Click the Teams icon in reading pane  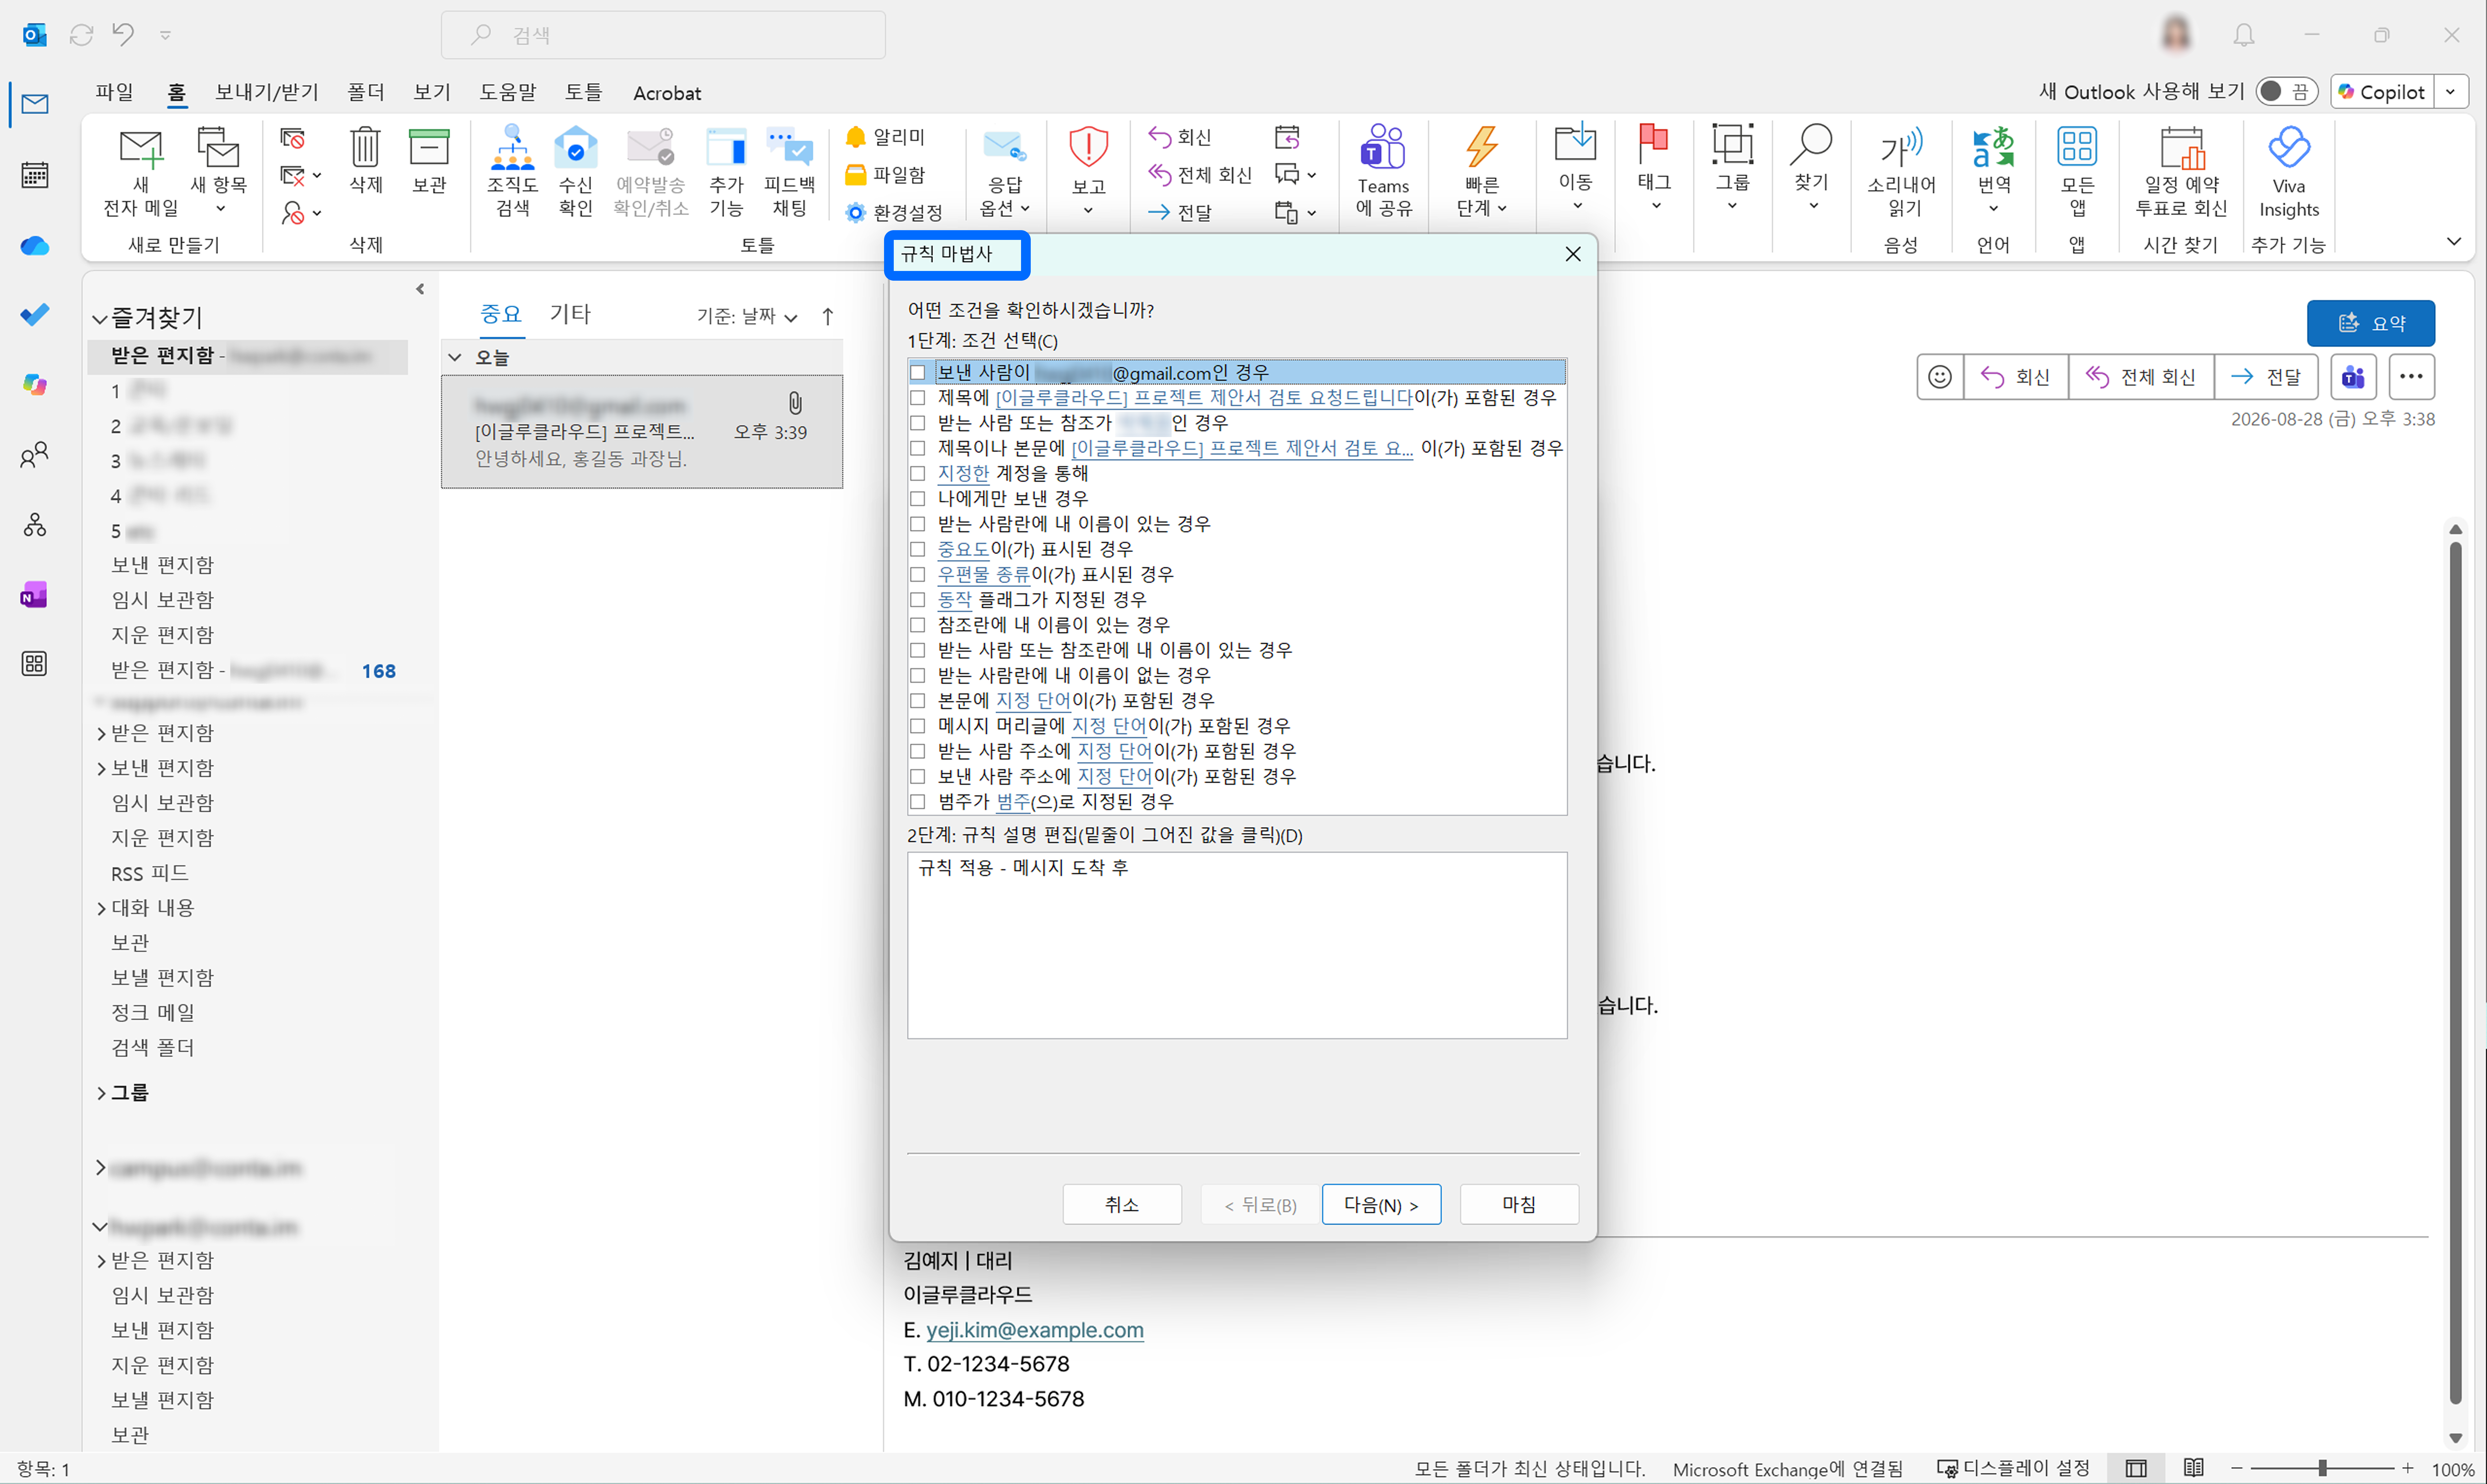point(2353,377)
